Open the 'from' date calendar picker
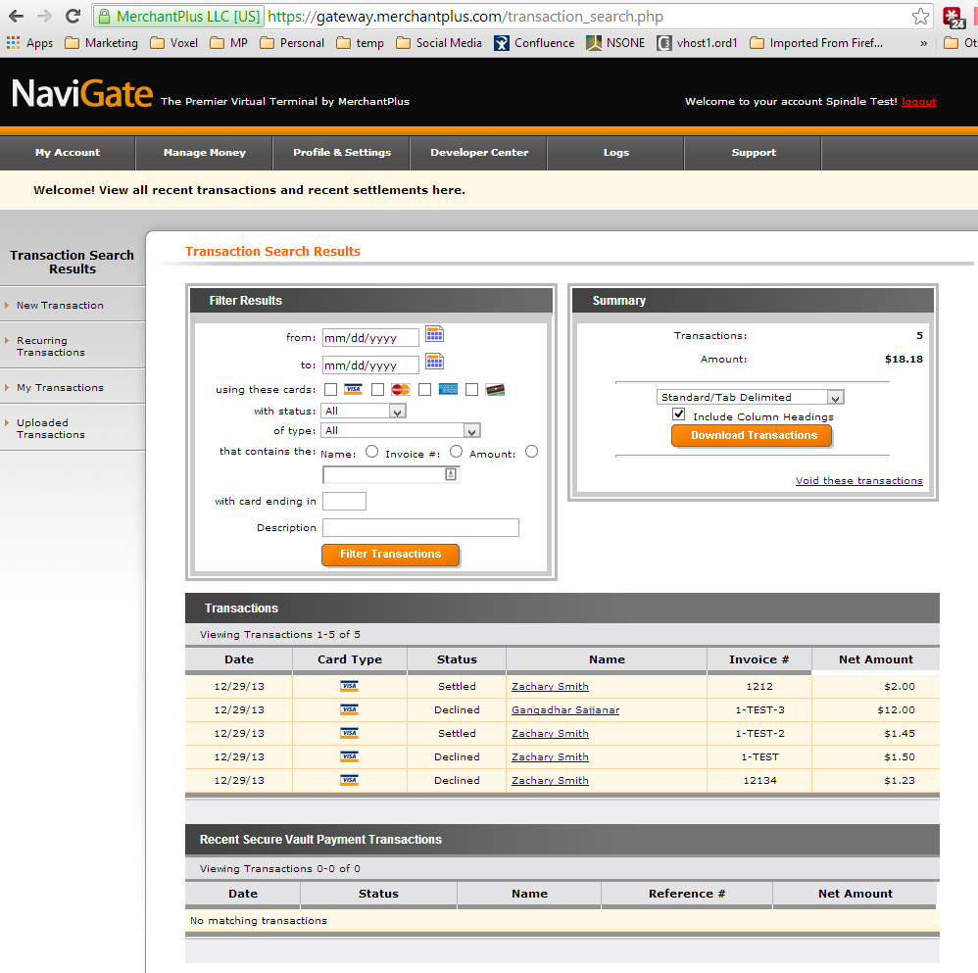This screenshot has width=978, height=973. point(434,334)
